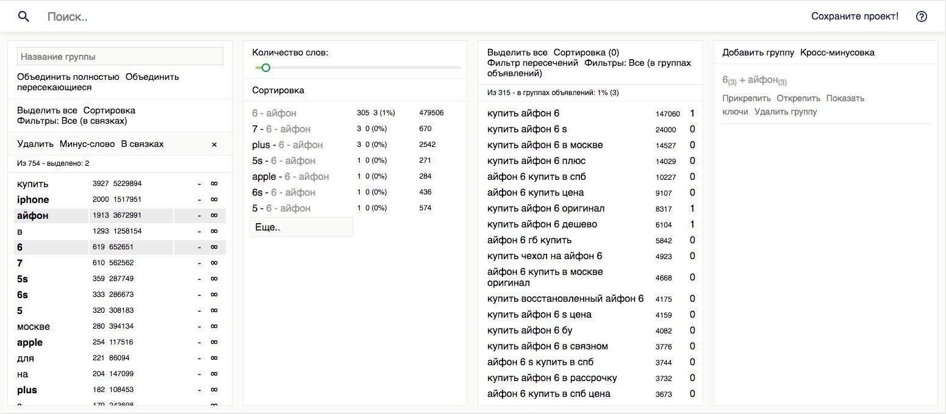Open Фильтры: Все (в связках)
Screen dimensions: 946x414
[72, 121]
